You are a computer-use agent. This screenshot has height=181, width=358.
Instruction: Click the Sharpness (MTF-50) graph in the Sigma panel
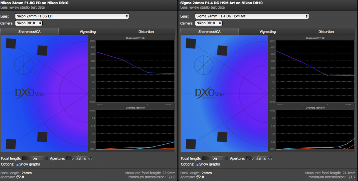point(315,71)
